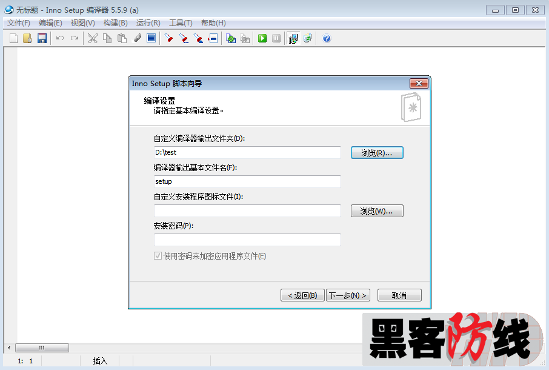This screenshot has width=549, height=370.
Task: Click the blue Help question icon
Action: point(327,38)
